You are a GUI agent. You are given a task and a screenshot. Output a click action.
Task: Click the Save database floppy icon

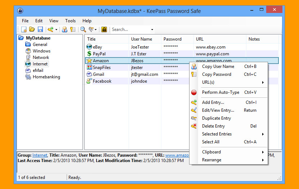coord(40,29)
